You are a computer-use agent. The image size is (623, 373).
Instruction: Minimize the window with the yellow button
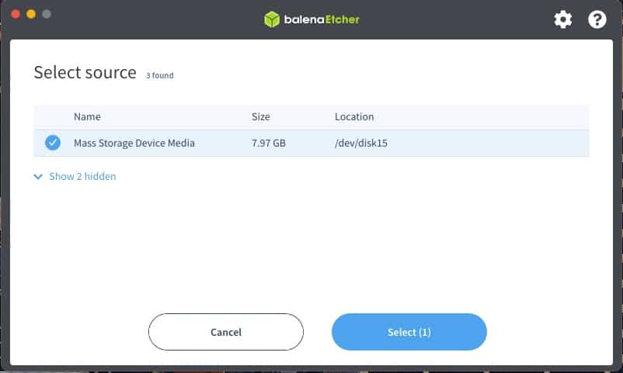point(31,14)
